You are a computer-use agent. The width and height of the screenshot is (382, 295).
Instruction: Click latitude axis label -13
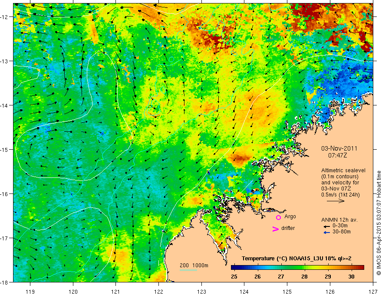4,61
